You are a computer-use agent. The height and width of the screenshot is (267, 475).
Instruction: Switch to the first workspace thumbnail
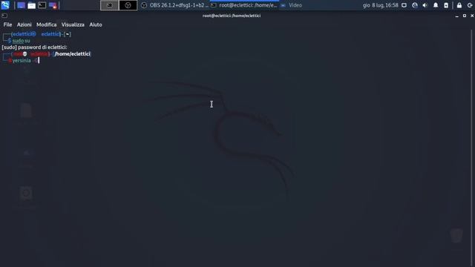[x=109, y=5]
